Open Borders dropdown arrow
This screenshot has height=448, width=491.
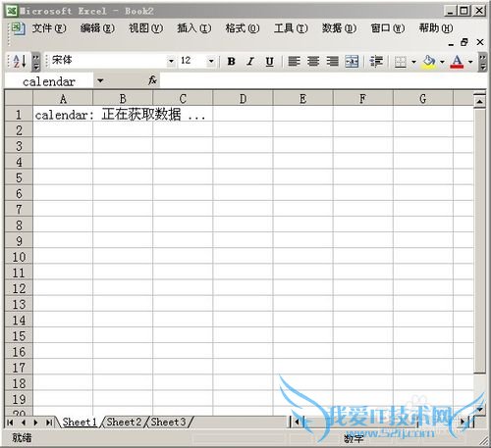pos(413,62)
